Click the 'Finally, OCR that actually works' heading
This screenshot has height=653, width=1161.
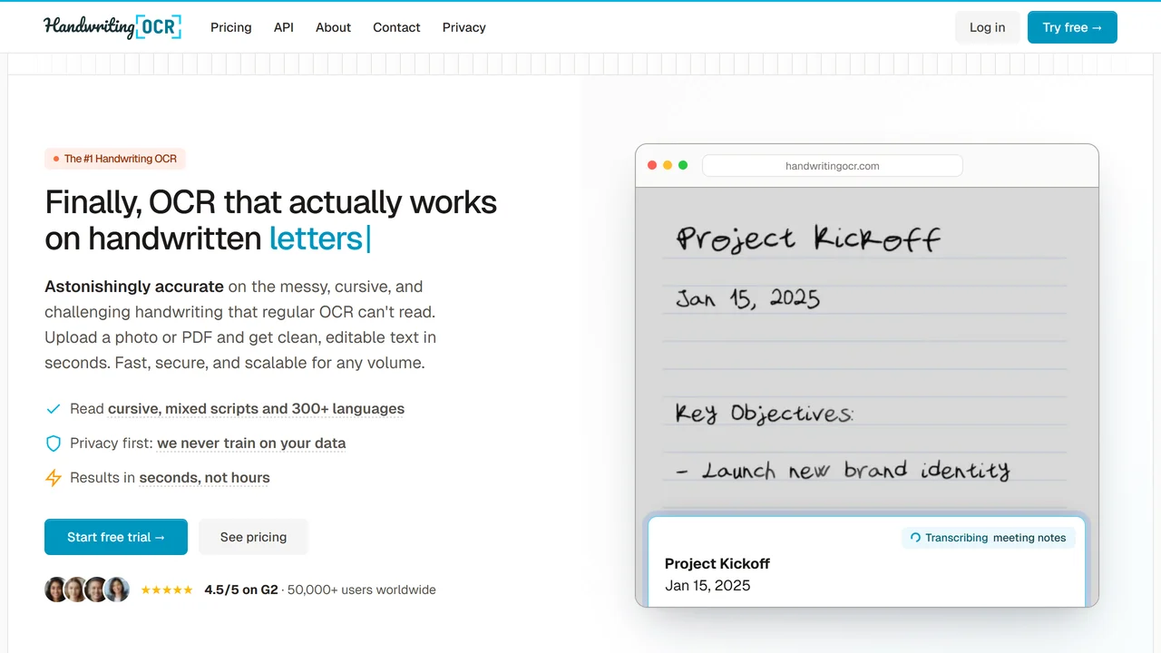(271, 201)
